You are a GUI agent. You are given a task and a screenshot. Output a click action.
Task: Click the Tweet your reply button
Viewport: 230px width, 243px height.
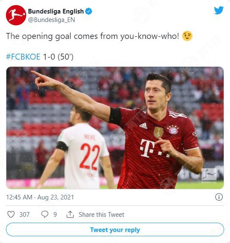115,229
